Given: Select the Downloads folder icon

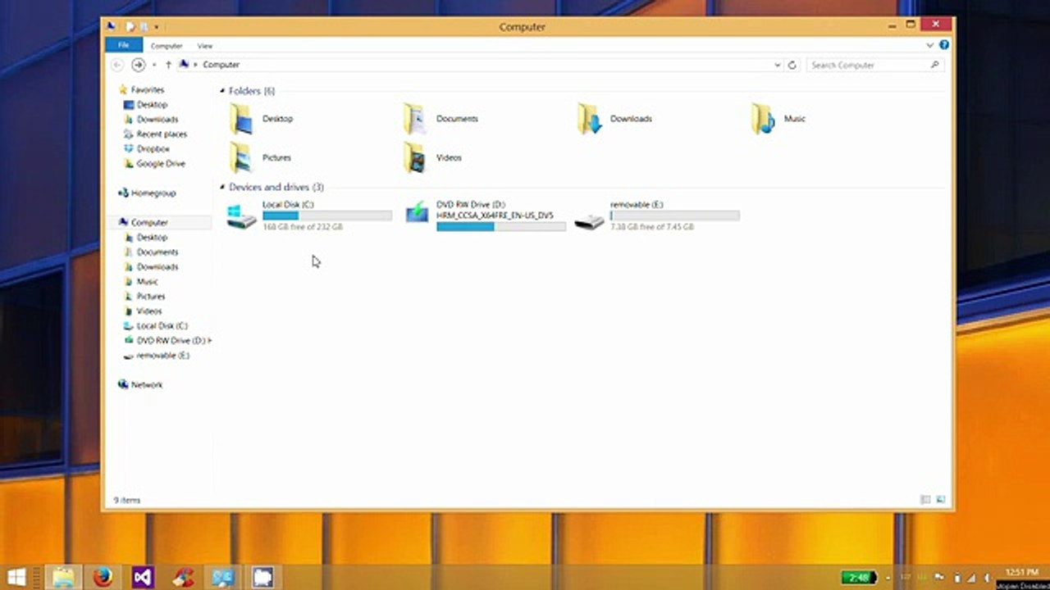Looking at the screenshot, I should tap(589, 119).
